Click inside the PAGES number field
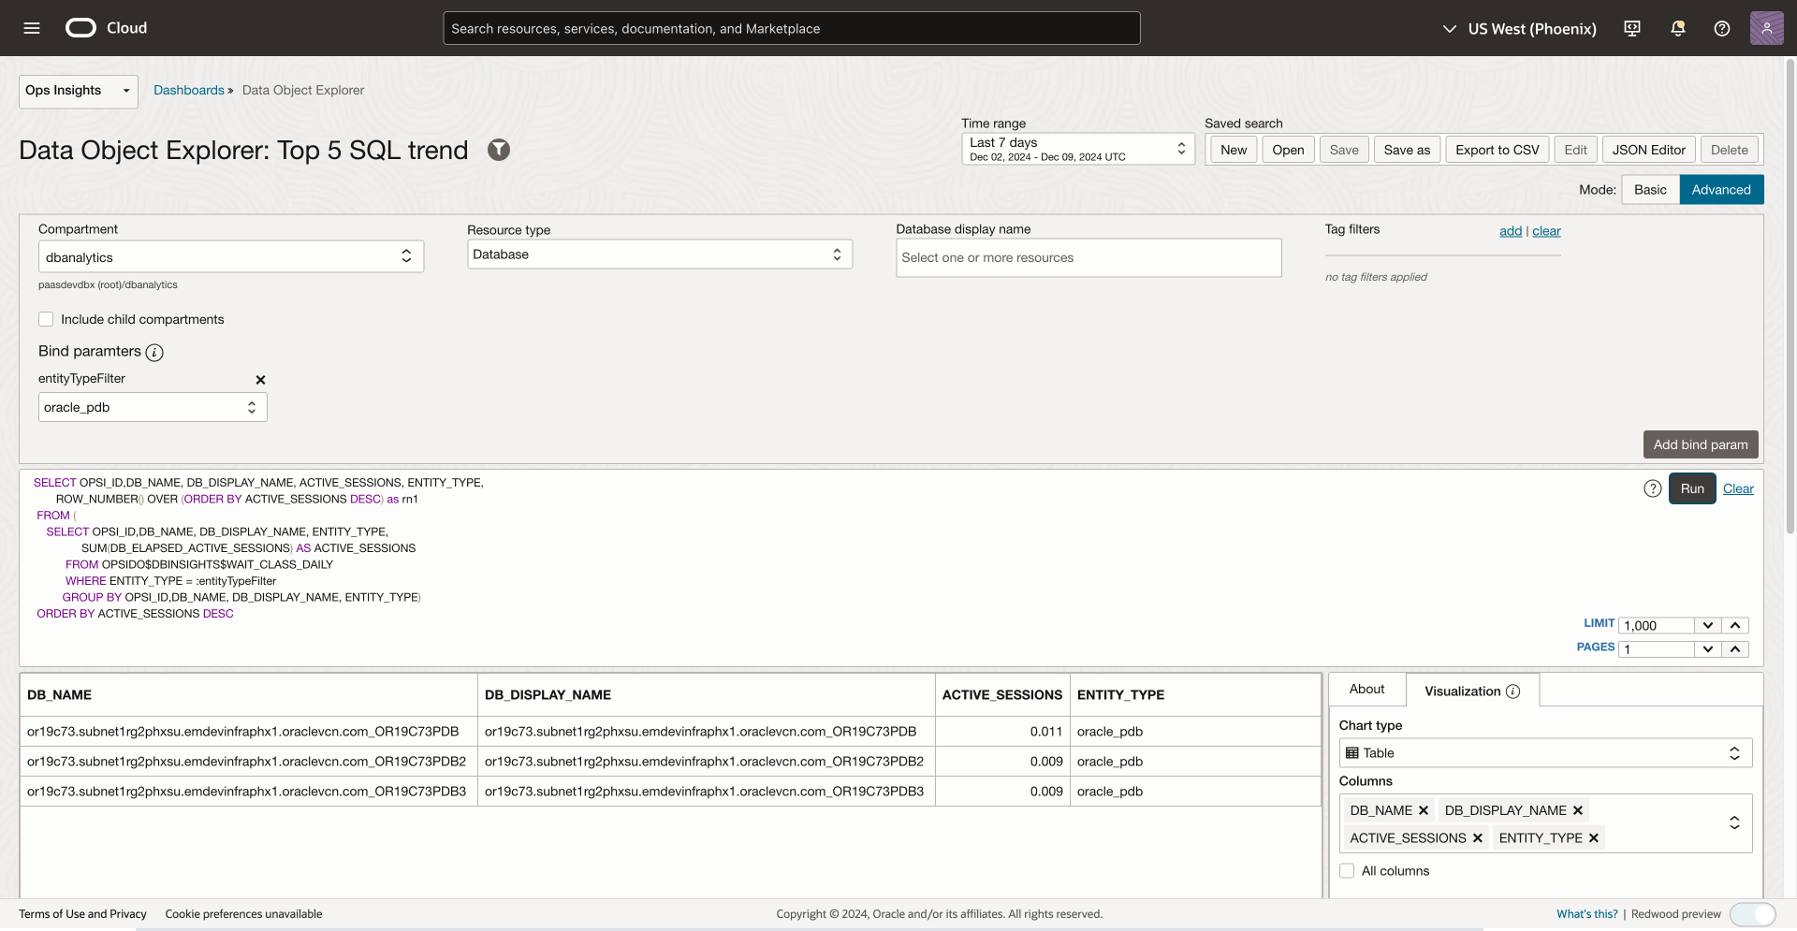The height and width of the screenshot is (931, 1797). (x=1657, y=648)
